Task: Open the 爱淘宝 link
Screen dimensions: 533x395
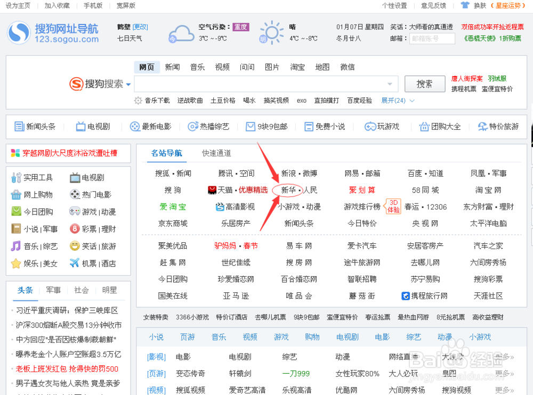Action: (173, 207)
